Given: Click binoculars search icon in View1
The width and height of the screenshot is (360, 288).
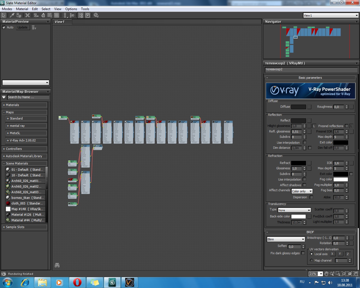Looking at the screenshot, I should point(57,265).
